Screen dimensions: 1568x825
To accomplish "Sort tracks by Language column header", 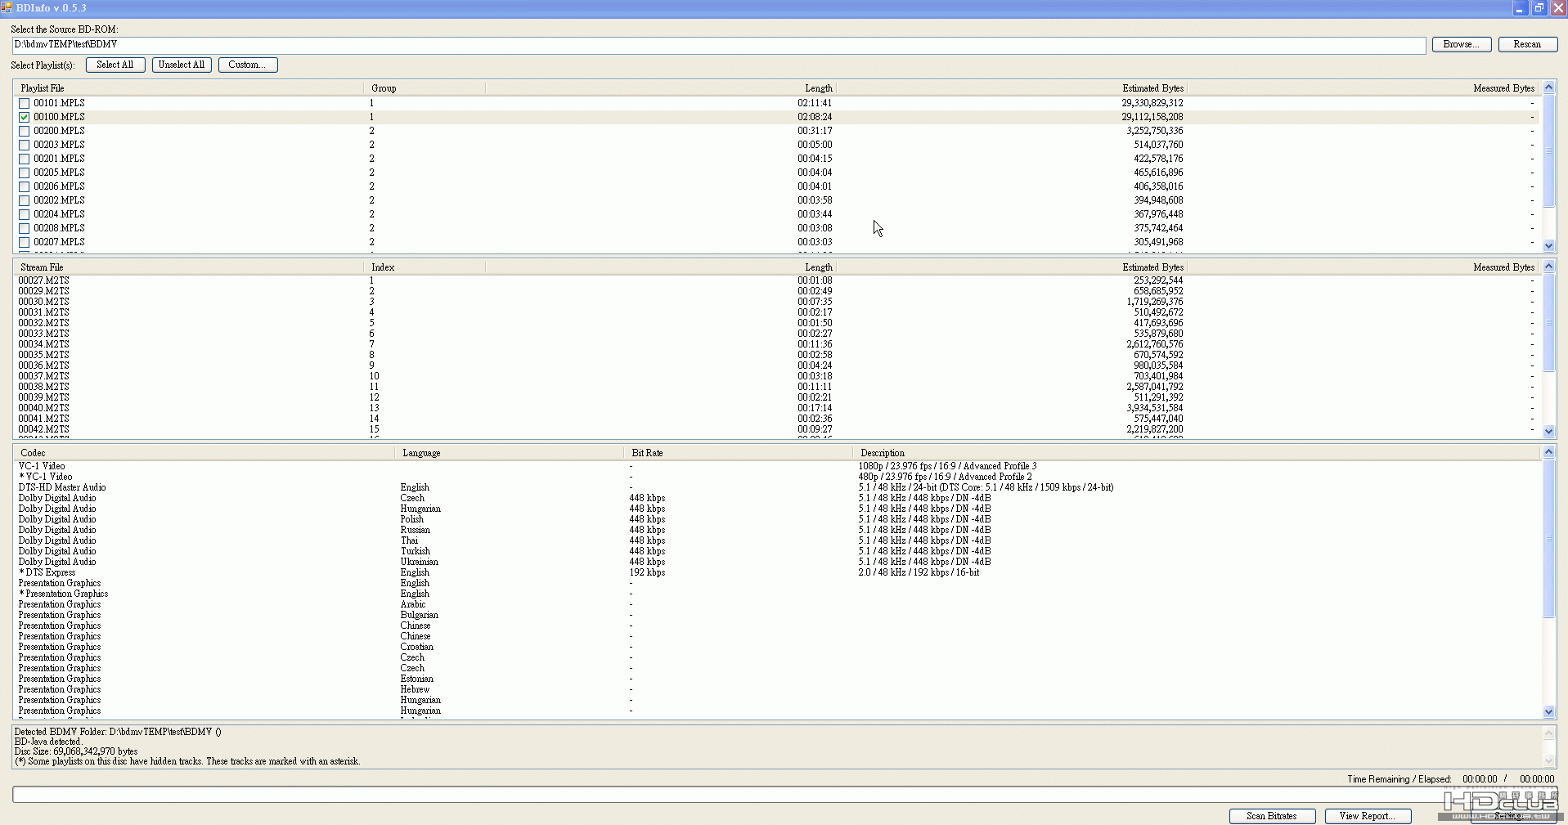I will 510,453.
